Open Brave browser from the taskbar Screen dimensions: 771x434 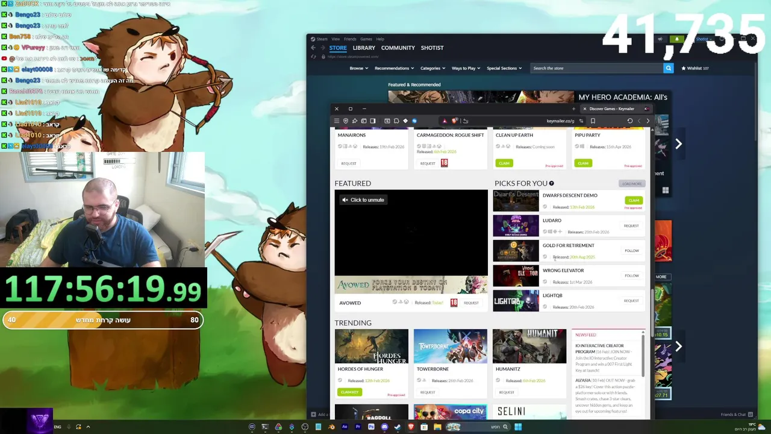(x=411, y=427)
